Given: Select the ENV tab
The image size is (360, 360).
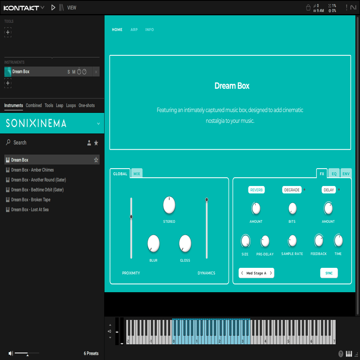Looking at the screenshot, I should [x=346, y=174].
